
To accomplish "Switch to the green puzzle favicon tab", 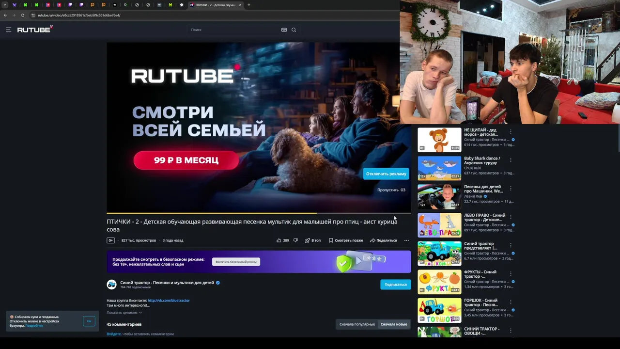I will [x=170, y=5].
